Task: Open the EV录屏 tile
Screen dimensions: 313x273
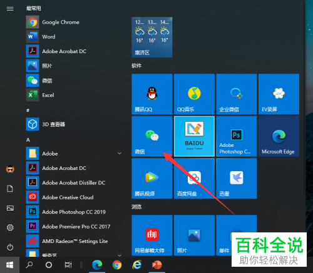Action: 279,94
